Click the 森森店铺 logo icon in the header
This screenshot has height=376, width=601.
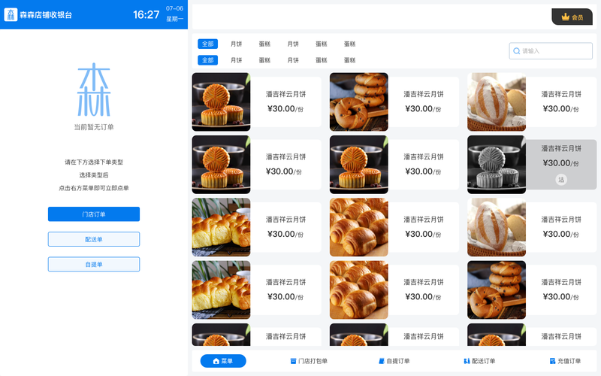(11, 14)
